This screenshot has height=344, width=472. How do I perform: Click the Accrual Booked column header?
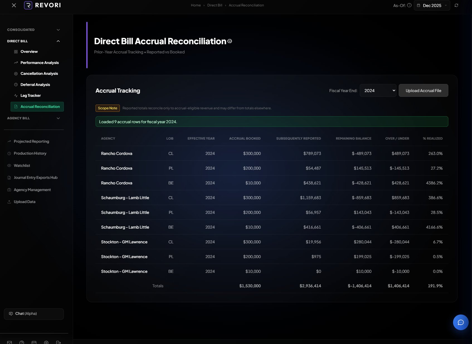[245, 139]
